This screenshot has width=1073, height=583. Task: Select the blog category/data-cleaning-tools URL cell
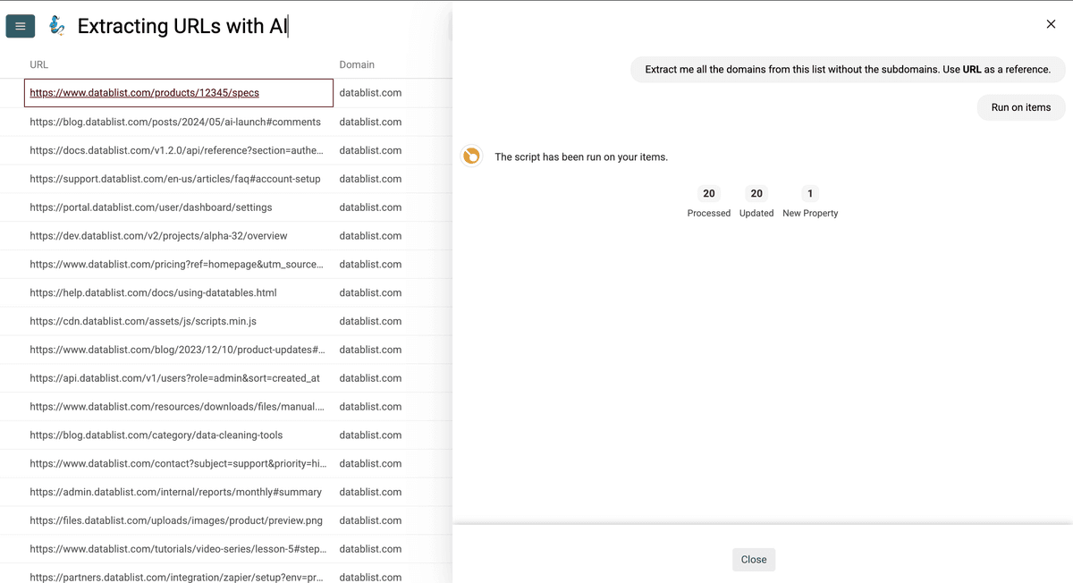click(179, 435)
